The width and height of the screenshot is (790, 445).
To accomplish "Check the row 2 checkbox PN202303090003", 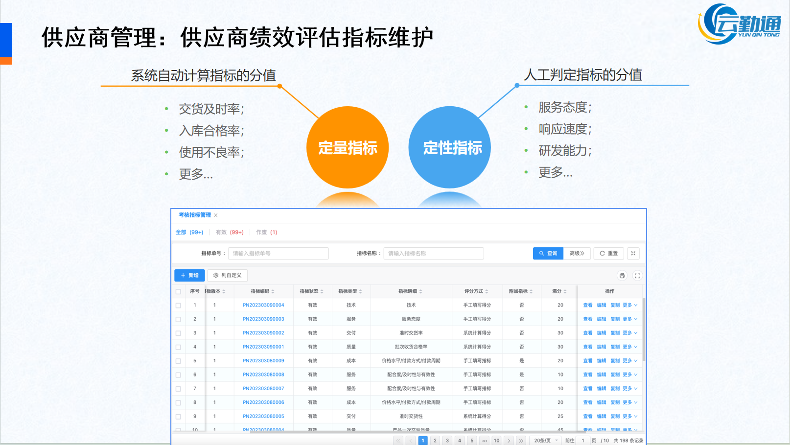I will point(178,319).
